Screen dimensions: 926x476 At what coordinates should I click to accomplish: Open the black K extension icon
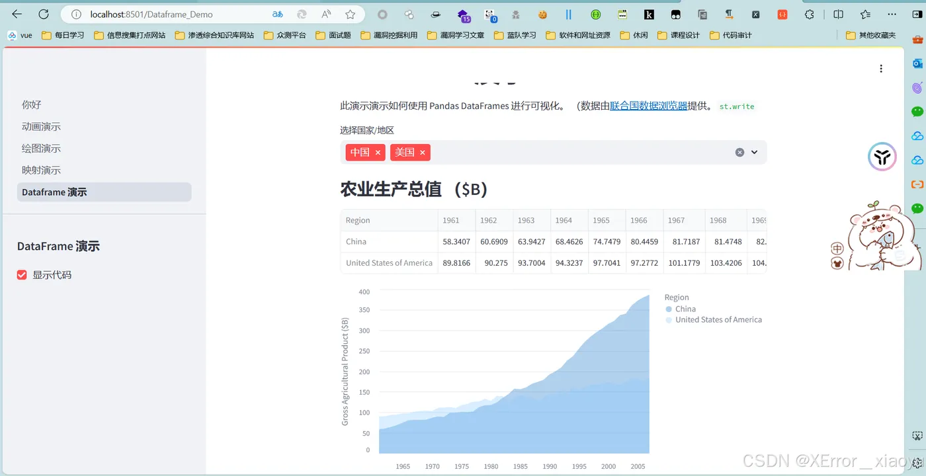coord(649,14)
